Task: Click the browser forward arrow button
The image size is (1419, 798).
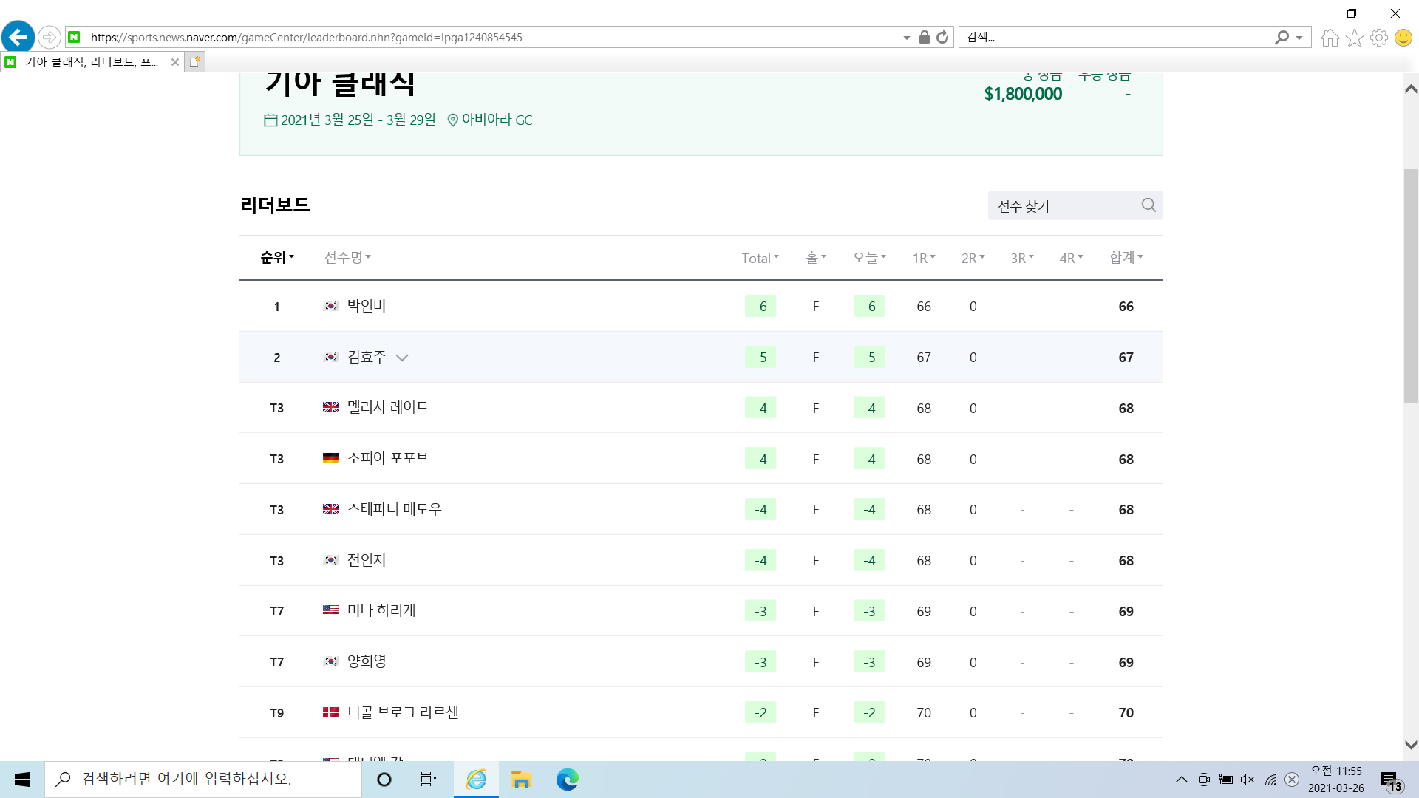Action: (x=49, y=37)
